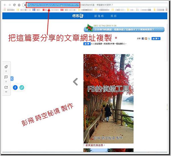This screenshot has height=156, width=171.
Task: Open the 痞客邦 logo homepage
Action: 78,16
